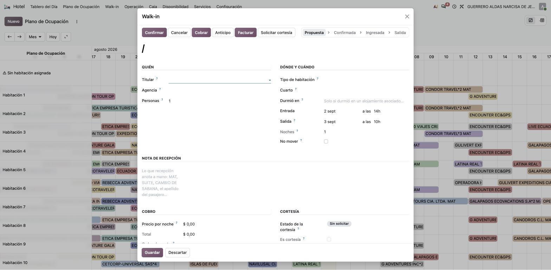Open the user avatar menu
551x270 pixels.
coord(542,7)
